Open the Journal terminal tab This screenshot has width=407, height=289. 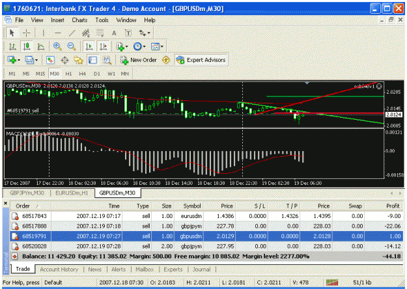pyautogui.click(x=201, y=269)
